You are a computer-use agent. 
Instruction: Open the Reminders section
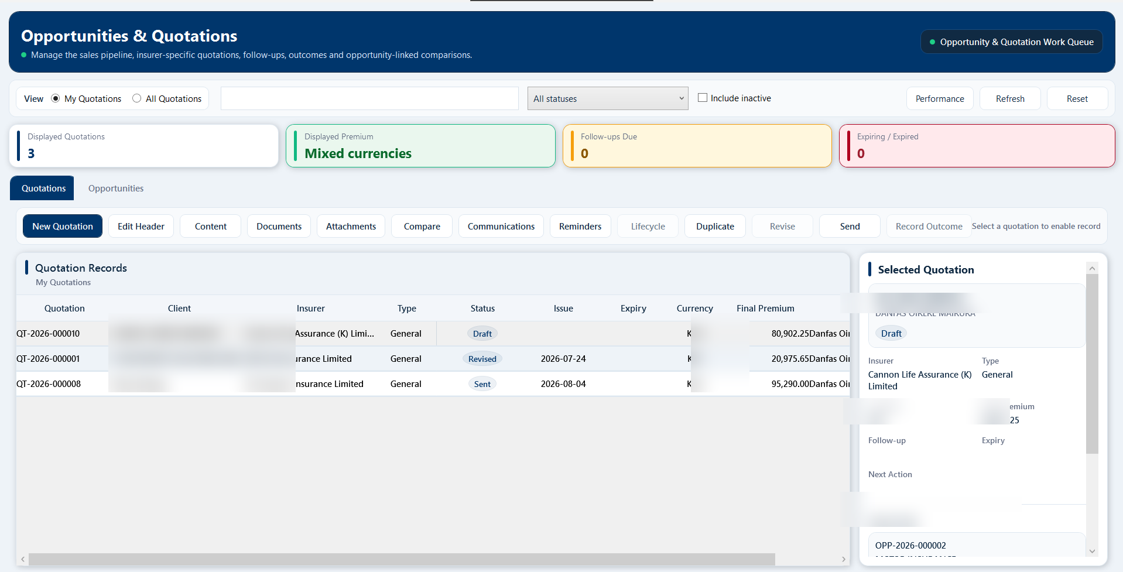click(580, 226)
